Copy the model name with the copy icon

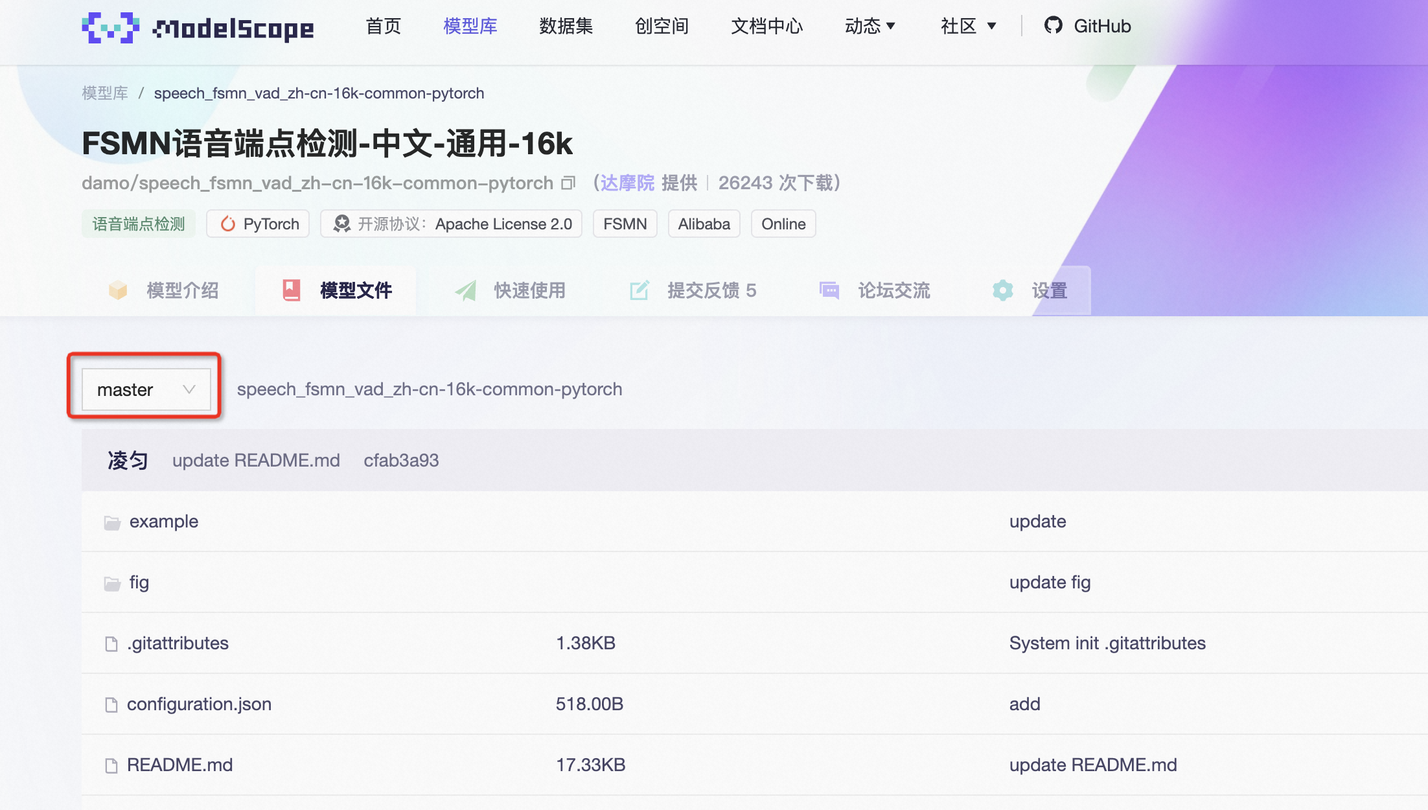coord(568,182)
